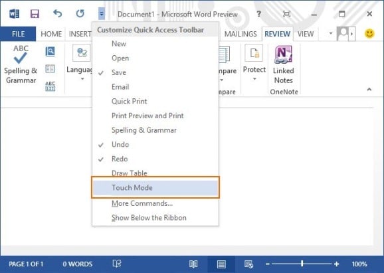Enable Print Preview and Print option

(155, 116)
